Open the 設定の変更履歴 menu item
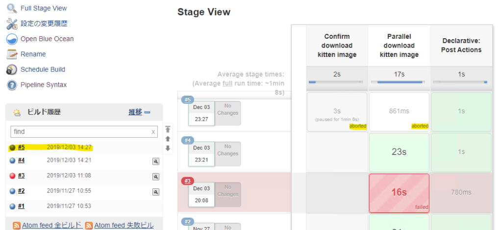This screenshot has width=502, height=230. pyautogui.click(x=44, y=24)
